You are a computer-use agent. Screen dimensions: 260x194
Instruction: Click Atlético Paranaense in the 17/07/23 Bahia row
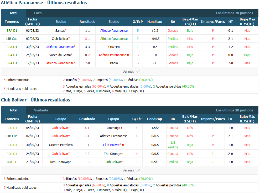[x=60, y=63]
